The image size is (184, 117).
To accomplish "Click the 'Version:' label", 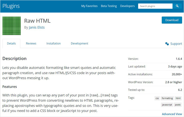I will pos(133,59).
